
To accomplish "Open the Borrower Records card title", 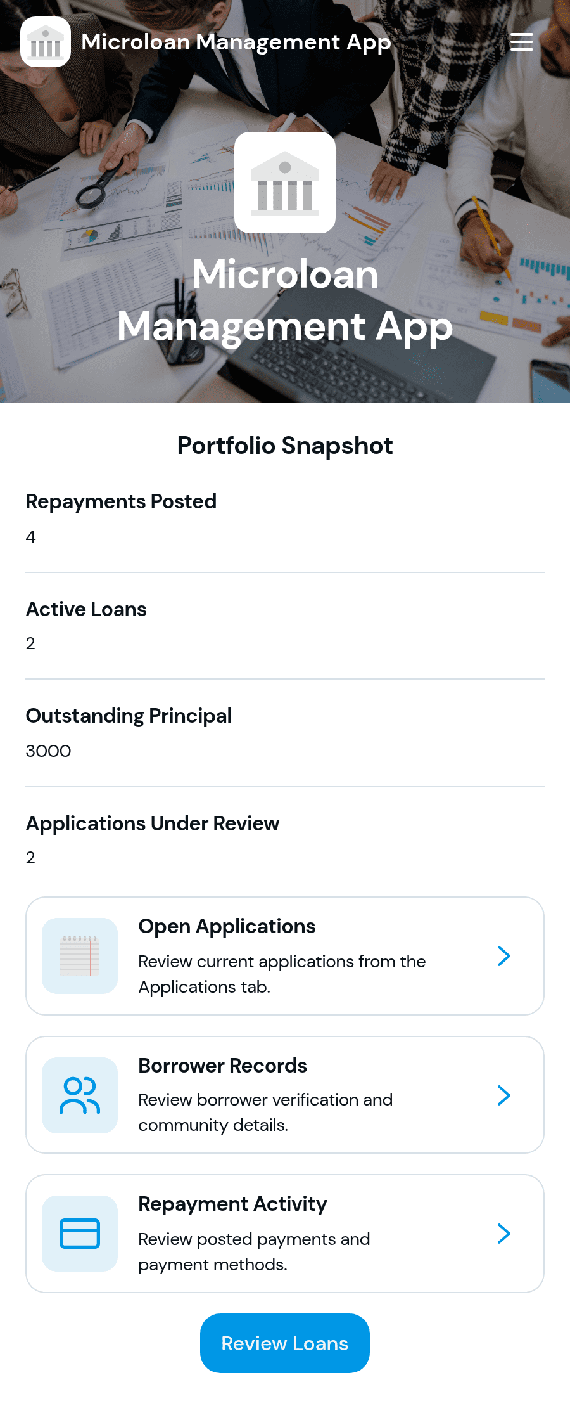I will pyautogui.click(x=223, y=1066).
